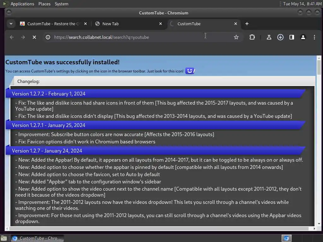Click the clock showing Tue May 14
Screen dimensions: 323x242
click(x=302, y=4)
